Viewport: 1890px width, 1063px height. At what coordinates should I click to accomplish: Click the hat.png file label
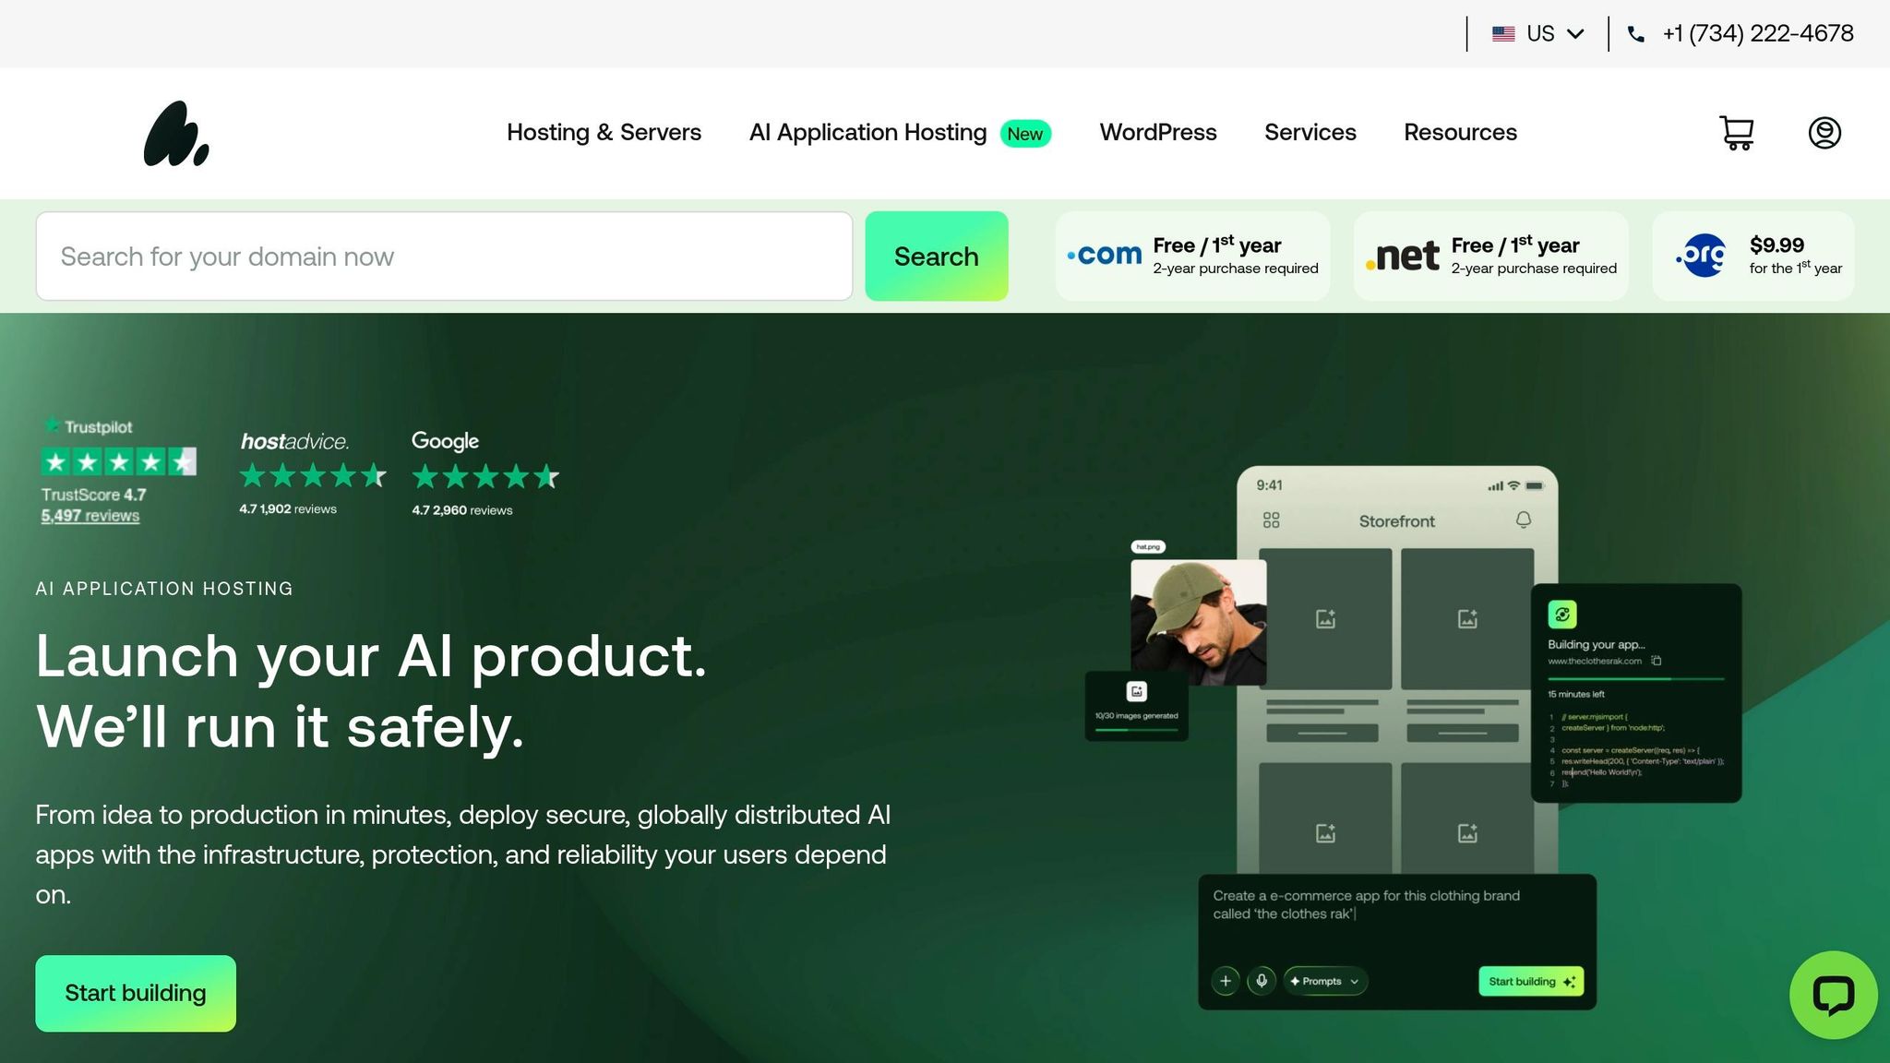coord(1148,547)
